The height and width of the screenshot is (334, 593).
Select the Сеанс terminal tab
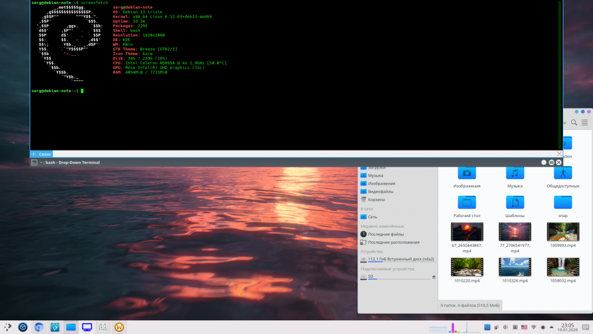44,154
